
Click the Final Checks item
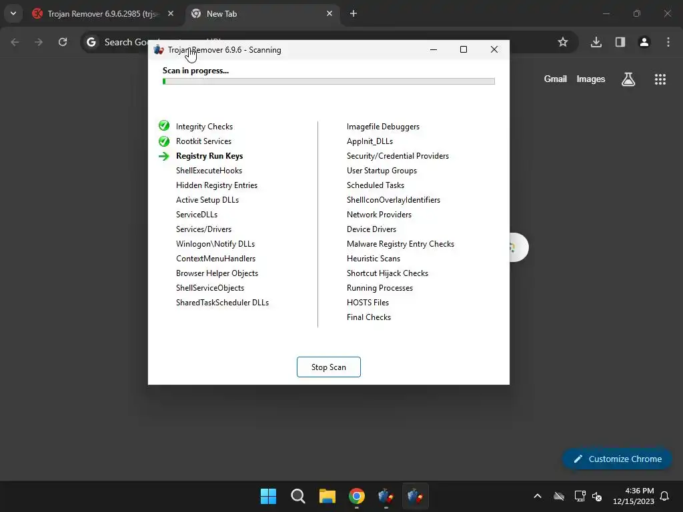click(368, 317)
